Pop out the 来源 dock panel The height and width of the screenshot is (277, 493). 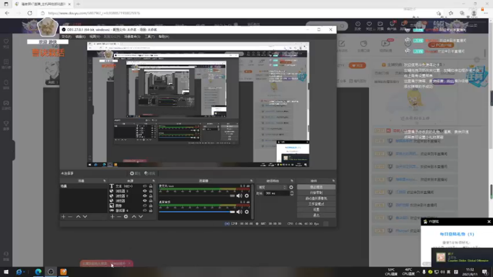click(153, 181)
